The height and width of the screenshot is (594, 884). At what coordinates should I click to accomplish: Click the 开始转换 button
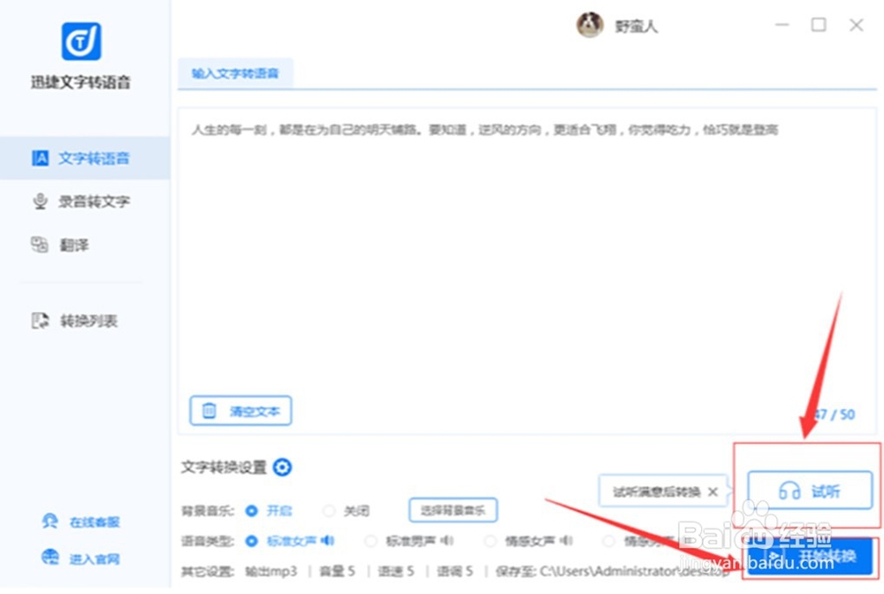point(810,557)
